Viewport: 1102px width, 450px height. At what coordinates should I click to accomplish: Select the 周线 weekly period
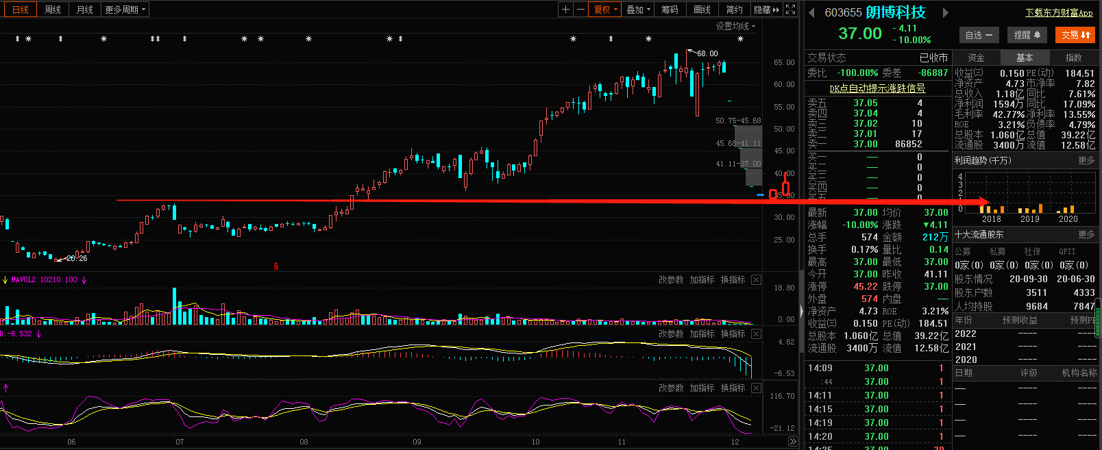(x=53, y=10)
